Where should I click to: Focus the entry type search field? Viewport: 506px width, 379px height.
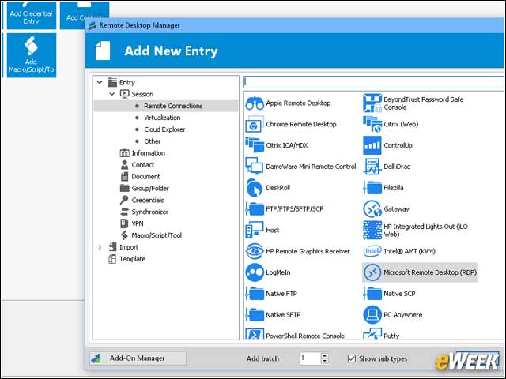pyautogui.click(x=373, y=82)
